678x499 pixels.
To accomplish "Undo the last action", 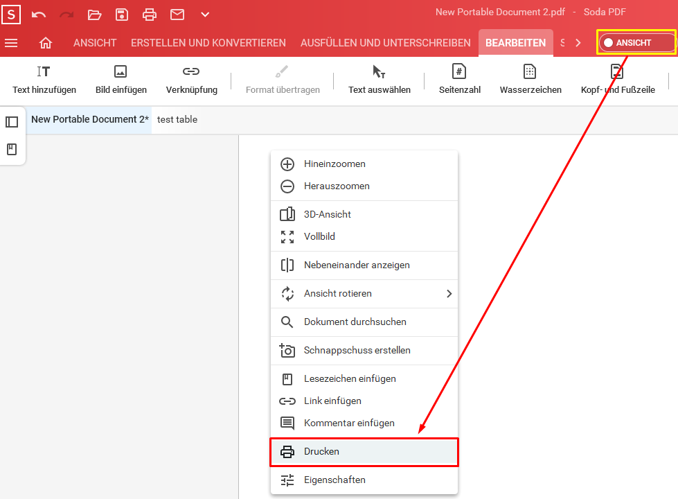I will (39, 15).
